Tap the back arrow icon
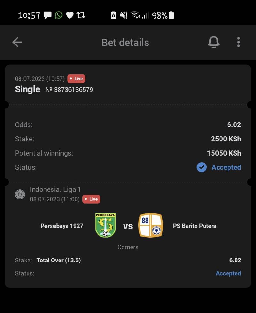The height and width of the screenshot is (313, 256). [x=17, y=42]
